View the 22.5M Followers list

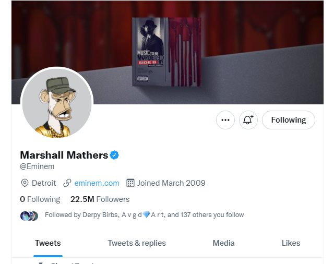pyautogui.click(x=100, y=199)
